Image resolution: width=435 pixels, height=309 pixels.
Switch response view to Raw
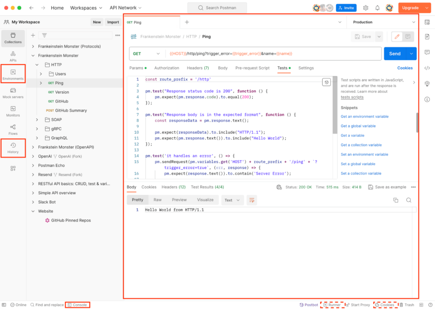click(158, 200)
